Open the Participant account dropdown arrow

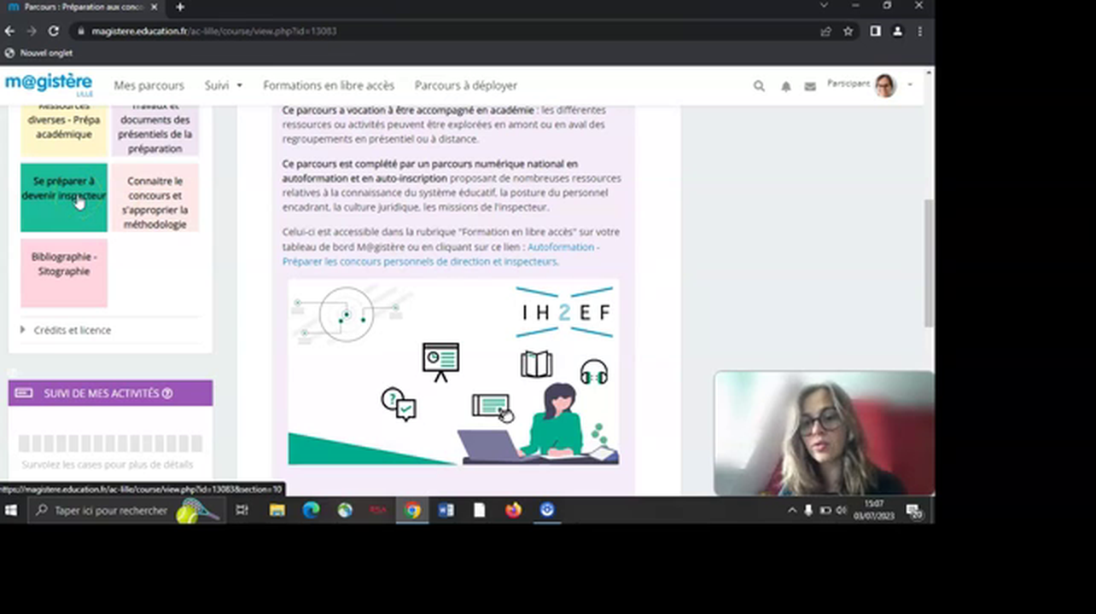point(909,85)
